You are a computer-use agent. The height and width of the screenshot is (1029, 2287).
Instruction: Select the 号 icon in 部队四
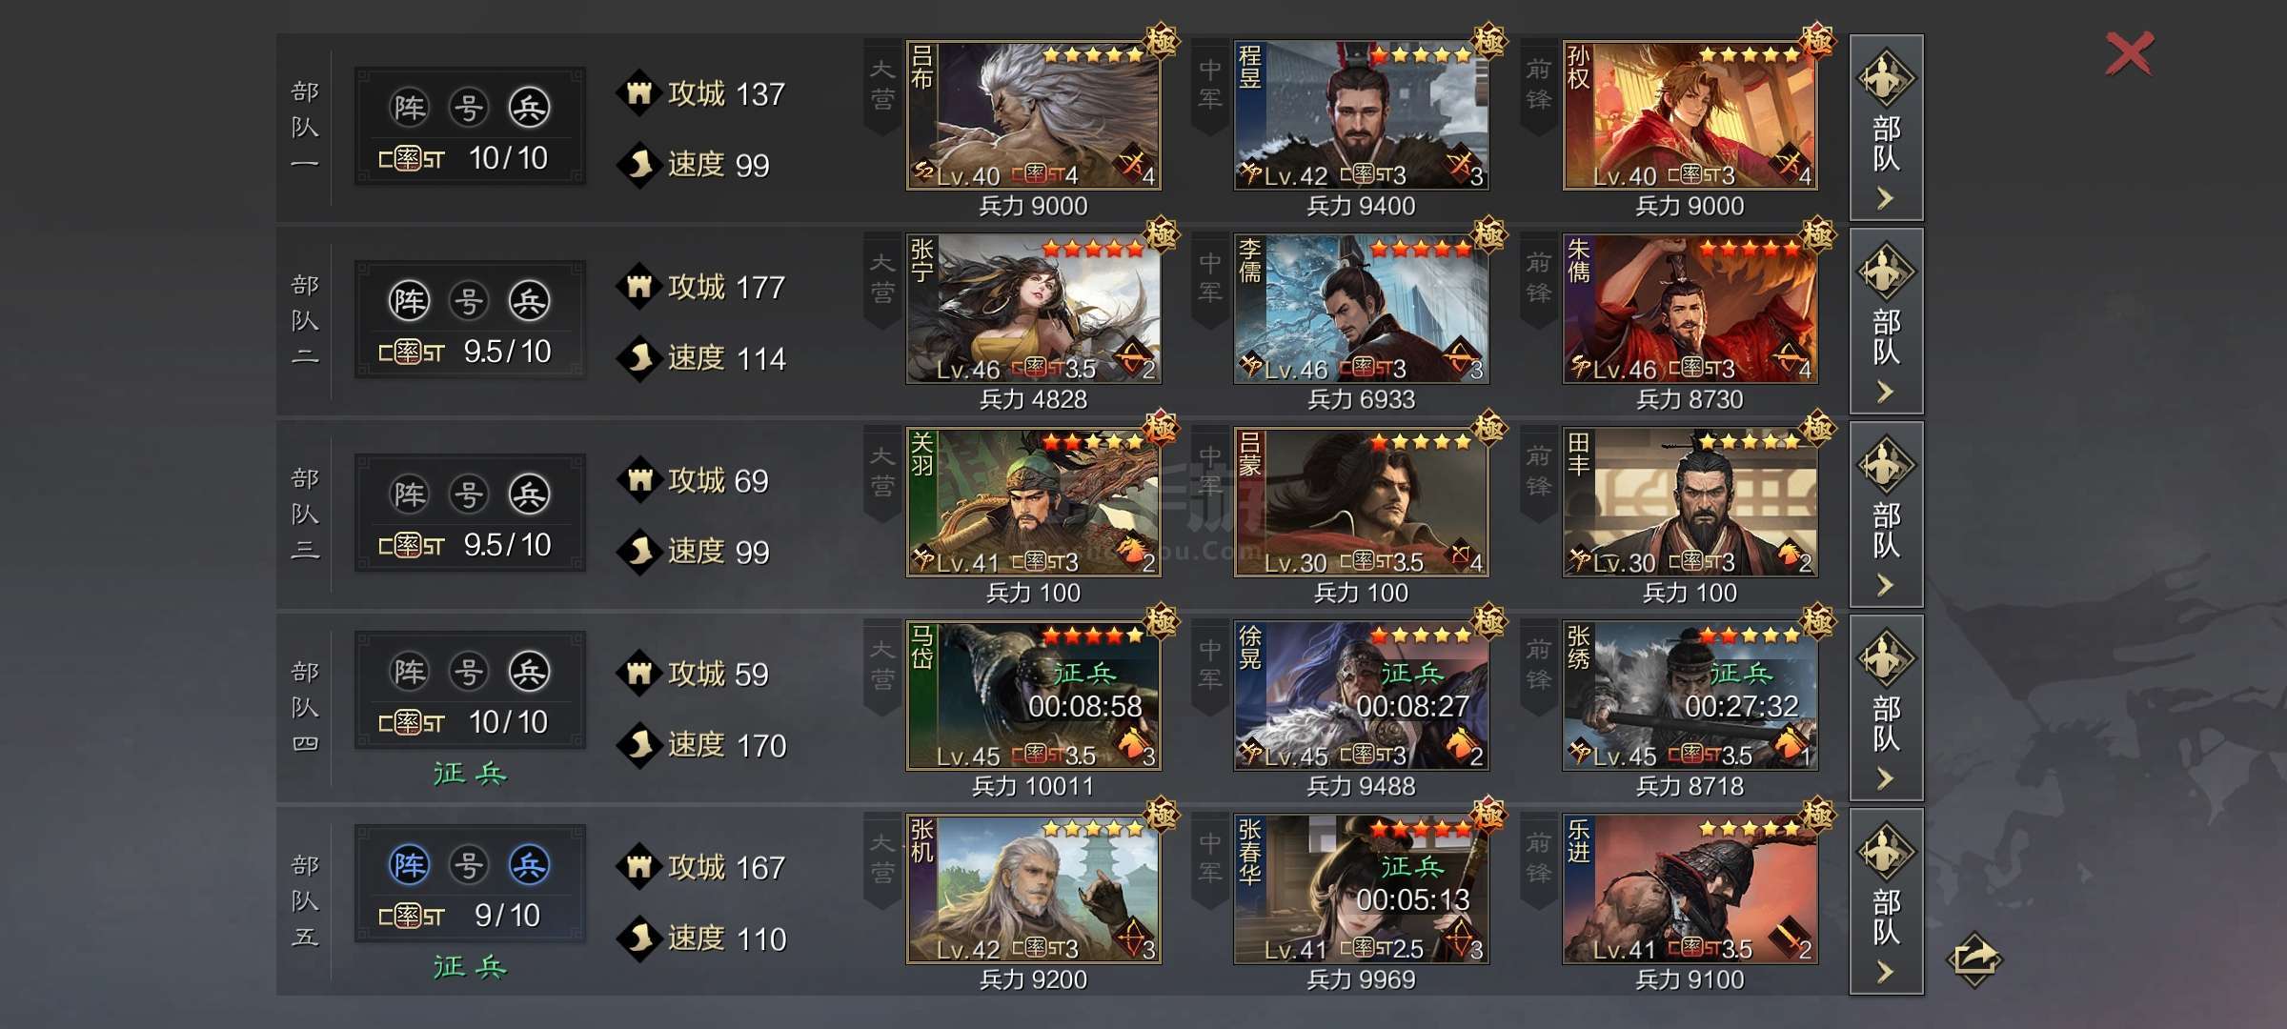[469, 672]
